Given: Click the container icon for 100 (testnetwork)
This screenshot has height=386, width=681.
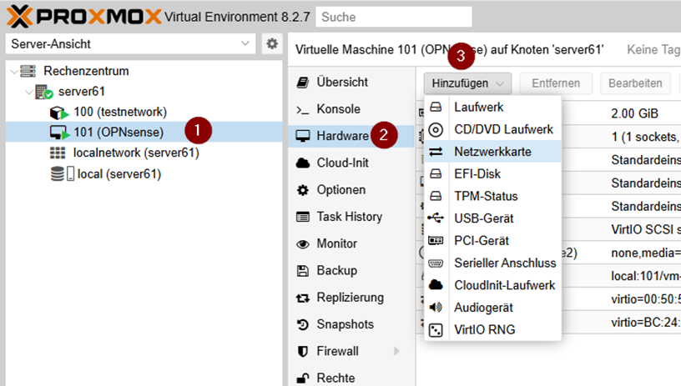Looking at the screenshot, I should point(59,113).
